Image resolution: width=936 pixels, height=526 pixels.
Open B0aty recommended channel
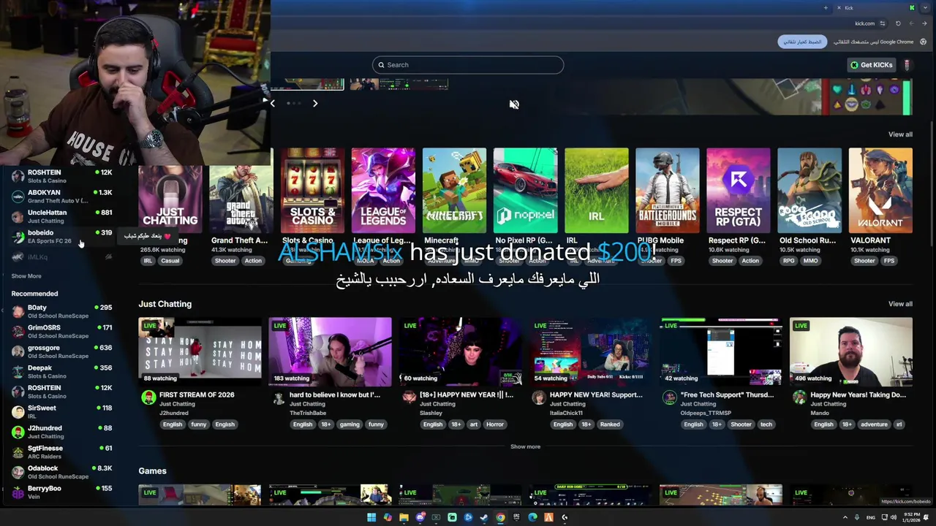coord(62,311)
